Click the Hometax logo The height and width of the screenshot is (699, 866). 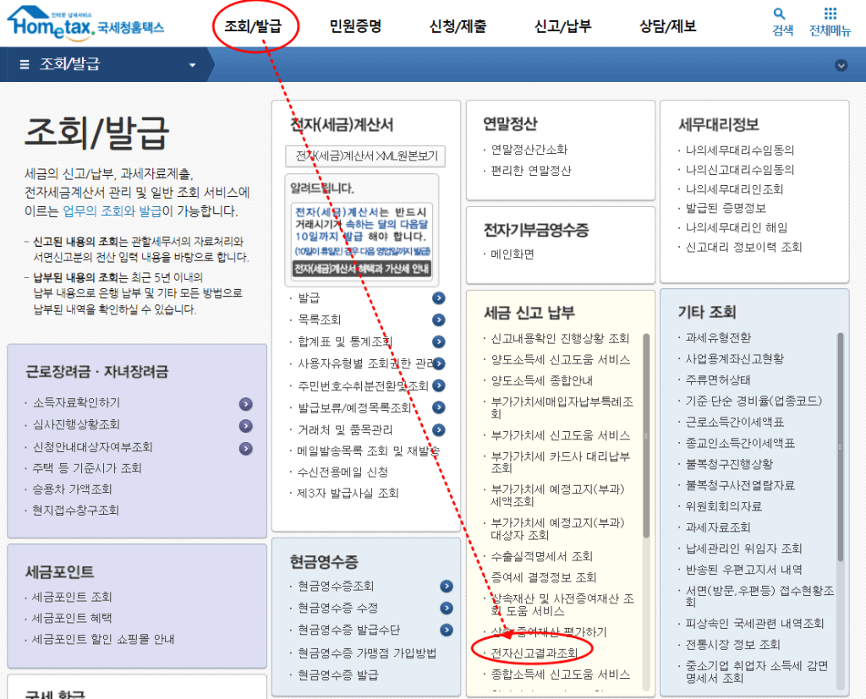(x=51, y=23)
